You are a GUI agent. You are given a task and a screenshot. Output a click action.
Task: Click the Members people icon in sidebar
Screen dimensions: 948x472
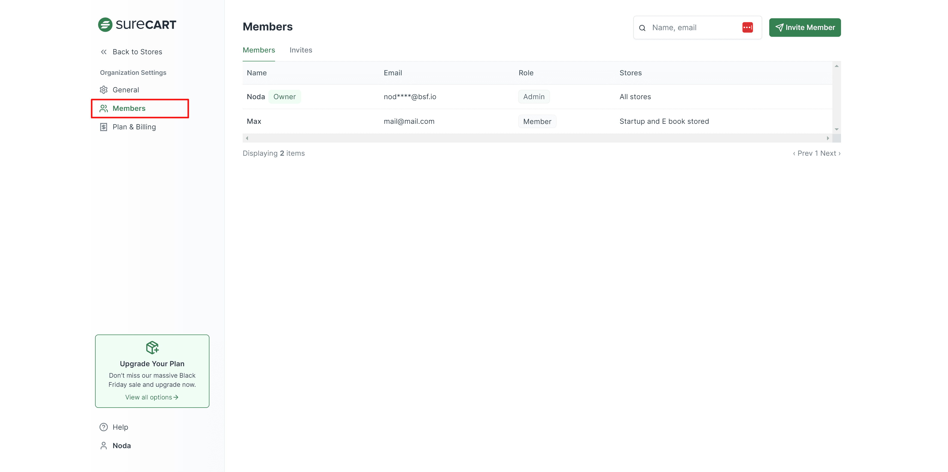(x=104, y=108)
